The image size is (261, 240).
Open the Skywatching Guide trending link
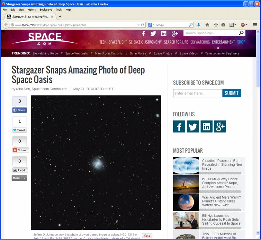tap(45, 53)
